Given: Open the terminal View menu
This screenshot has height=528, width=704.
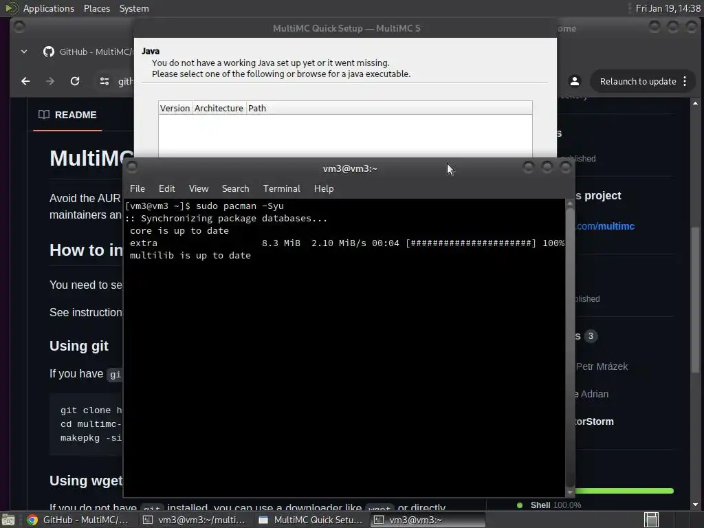Looking at the screenshot, I should 199,188.
